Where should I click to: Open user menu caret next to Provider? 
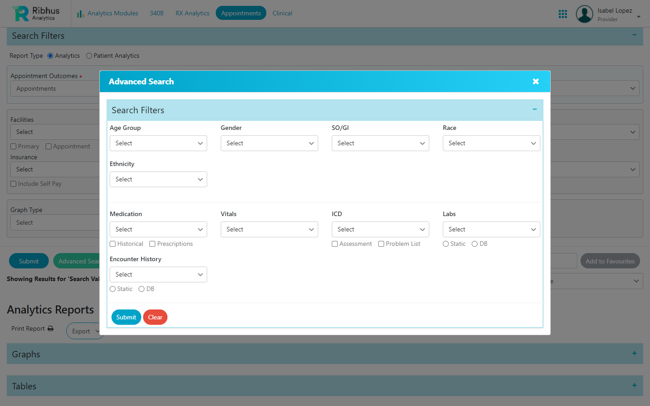point(639,17)
